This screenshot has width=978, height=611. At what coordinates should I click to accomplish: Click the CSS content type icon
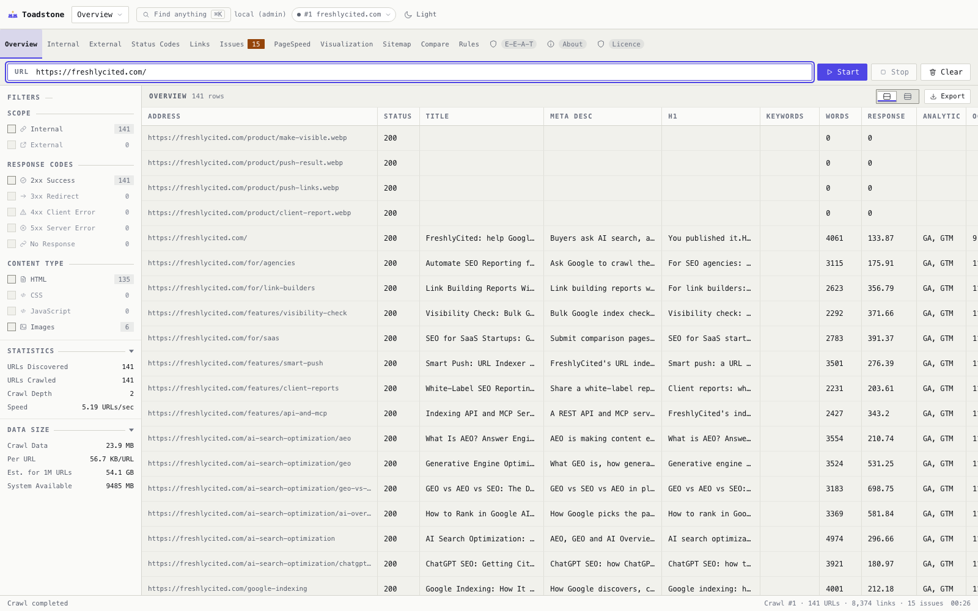tap(23, 295)
